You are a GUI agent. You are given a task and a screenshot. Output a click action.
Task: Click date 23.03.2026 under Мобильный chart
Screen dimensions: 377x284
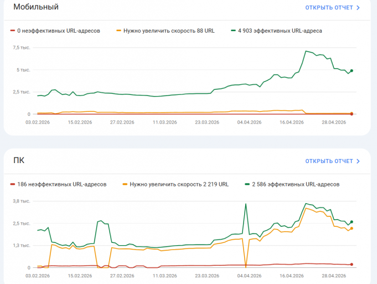(x=207, y=123)
